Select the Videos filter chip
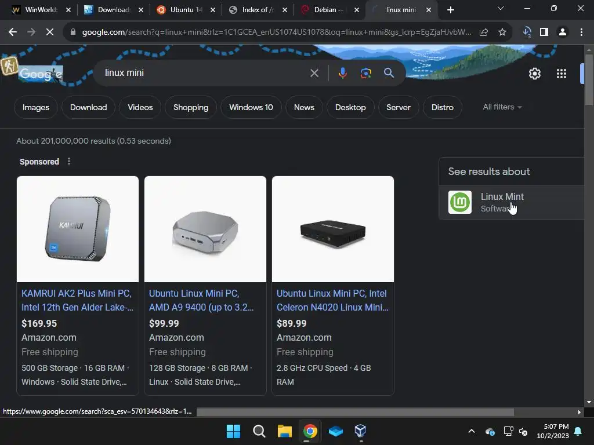 coord(140,107)
